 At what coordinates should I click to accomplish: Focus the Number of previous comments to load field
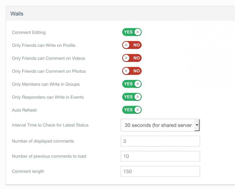click(160, 156)
